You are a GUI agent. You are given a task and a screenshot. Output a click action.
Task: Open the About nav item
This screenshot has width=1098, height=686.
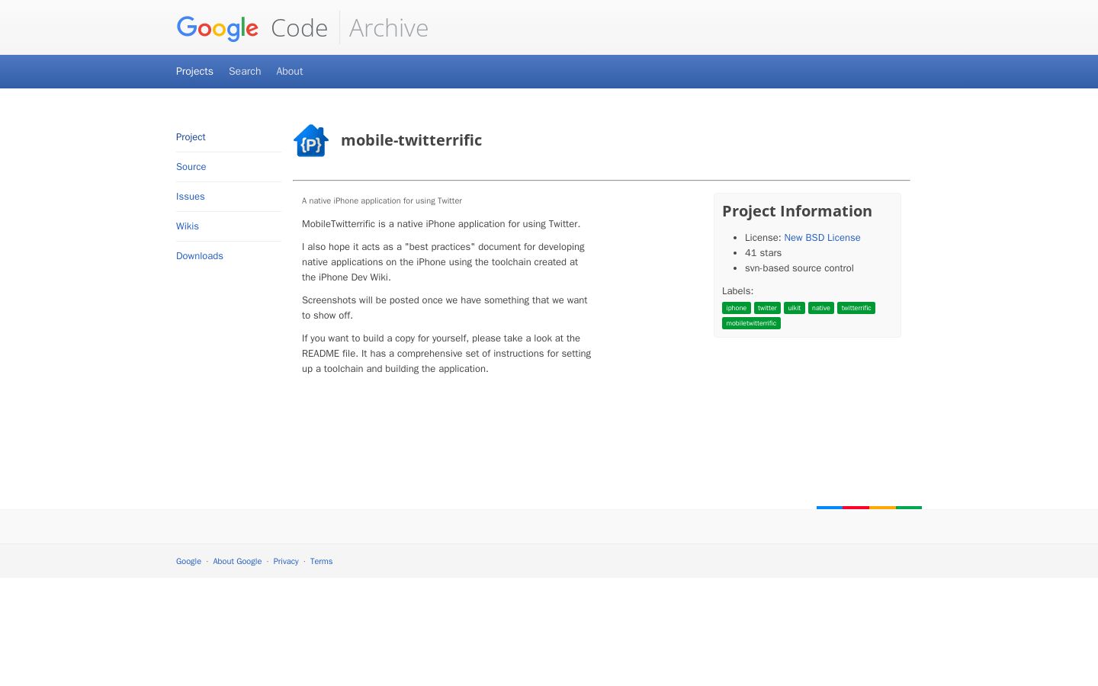(x=290, y=72)
